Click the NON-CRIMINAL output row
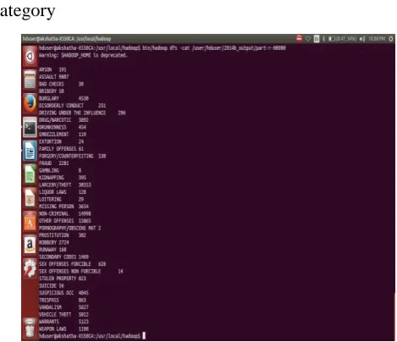Screen dimensions: 397x342 pyautogui.click(x=65, y=213)
